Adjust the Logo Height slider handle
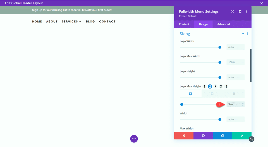 tap(220, 77)
